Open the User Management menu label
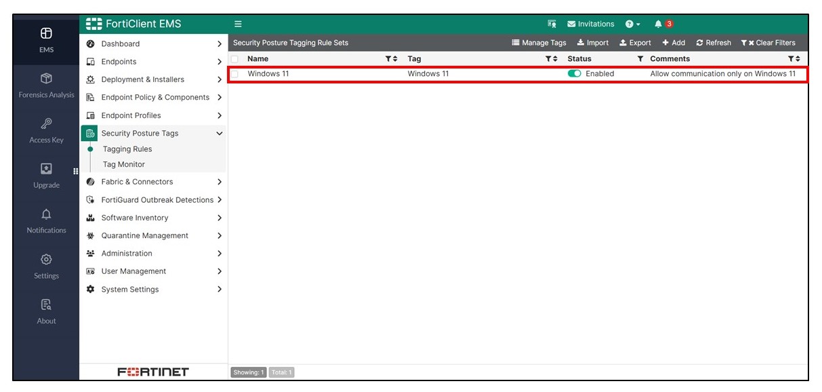The width and height of the screenshot is (822, 392). (133, 271)
